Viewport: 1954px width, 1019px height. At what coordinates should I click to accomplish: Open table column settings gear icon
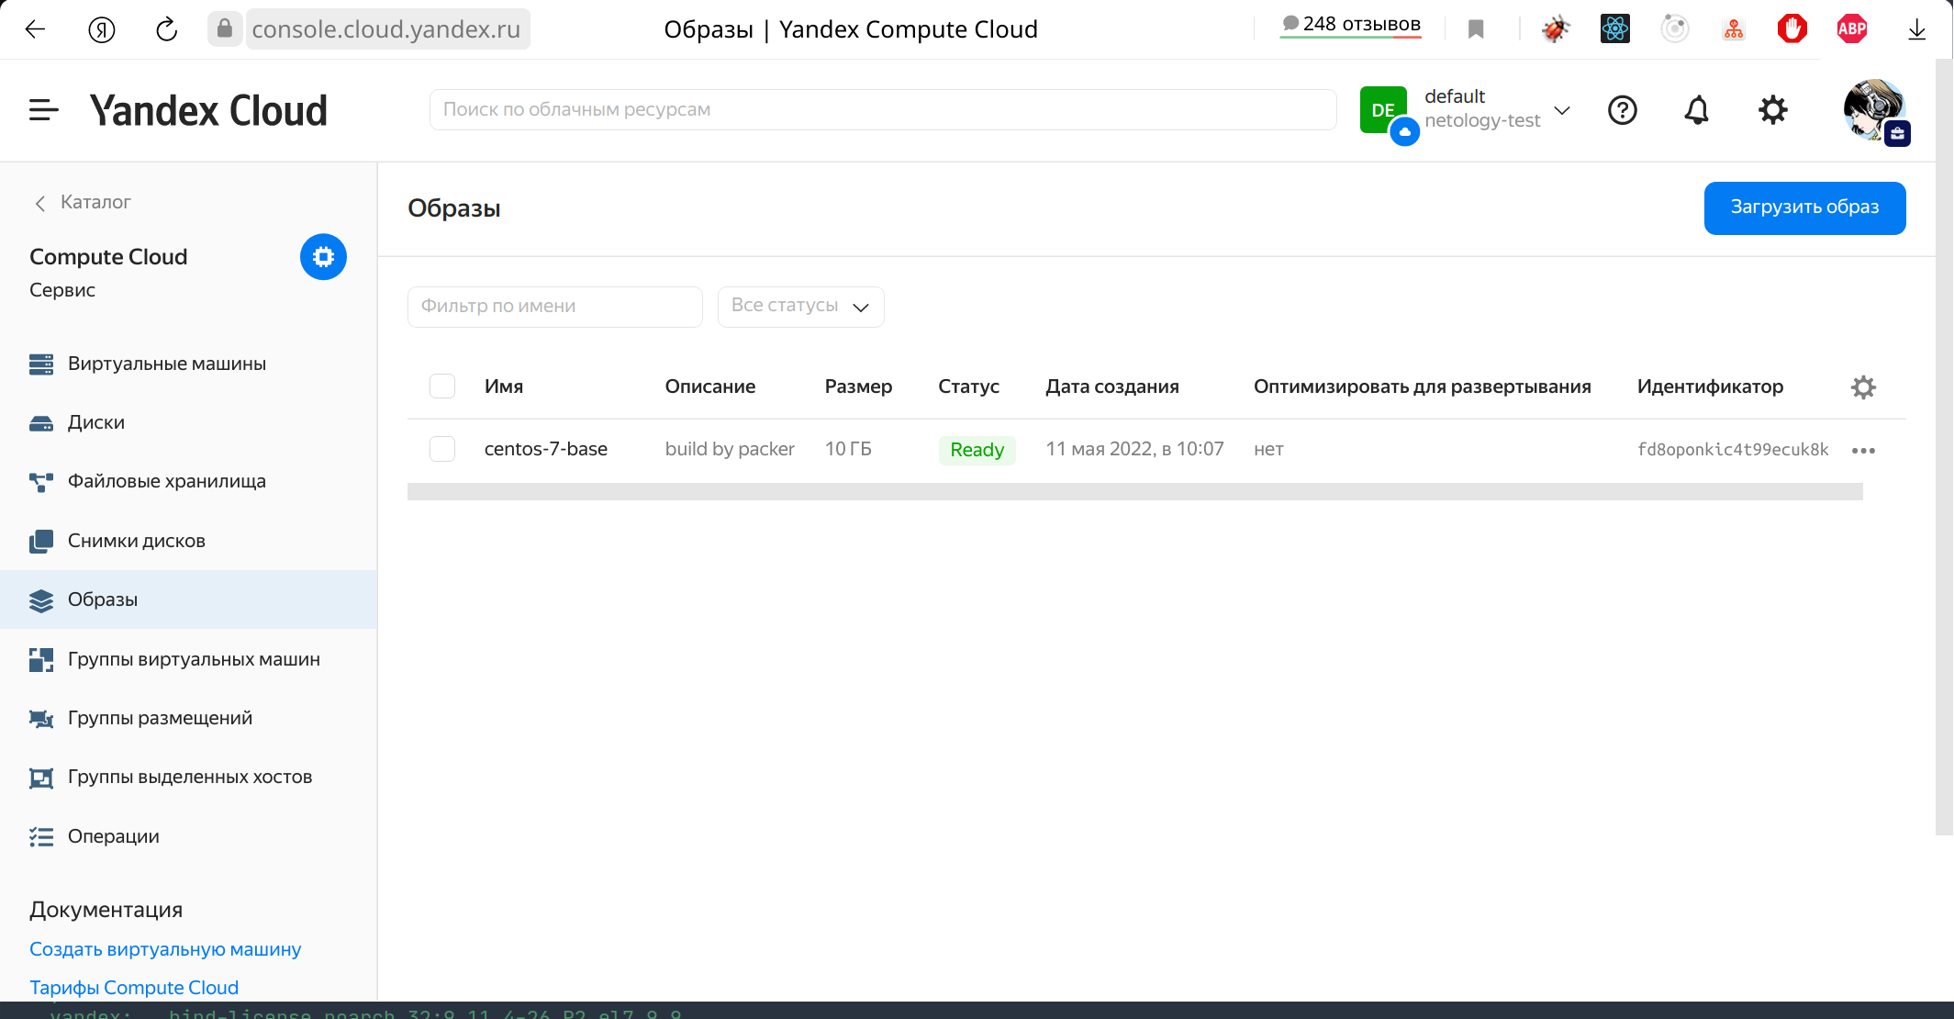1863,386
